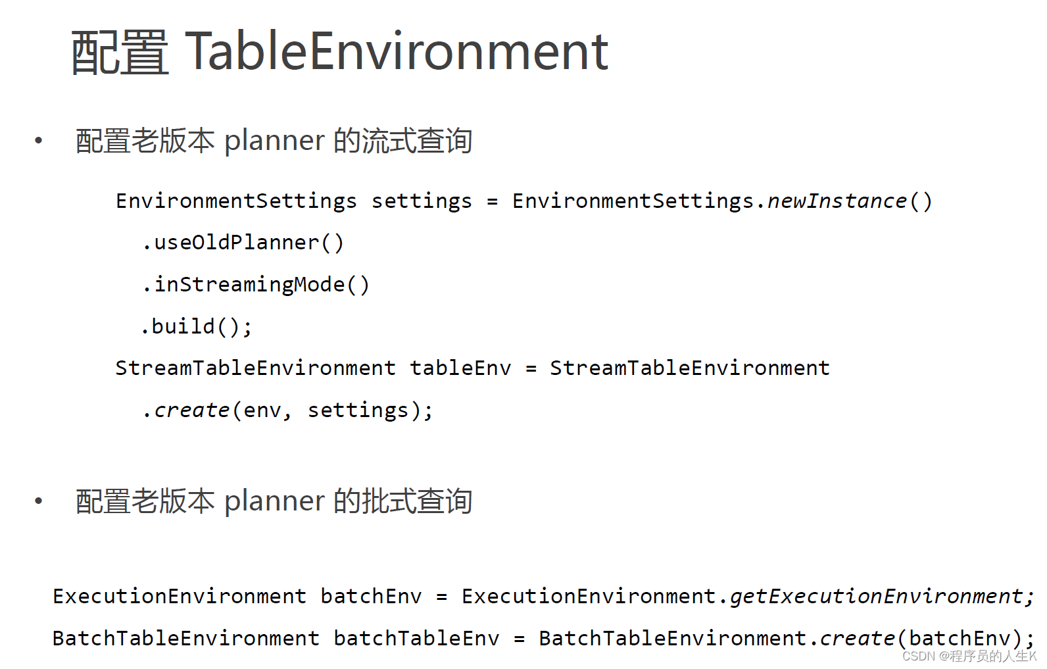
Task: Click the bullet dot before 批式查询 heading
Action: click(x=39, y=501)
